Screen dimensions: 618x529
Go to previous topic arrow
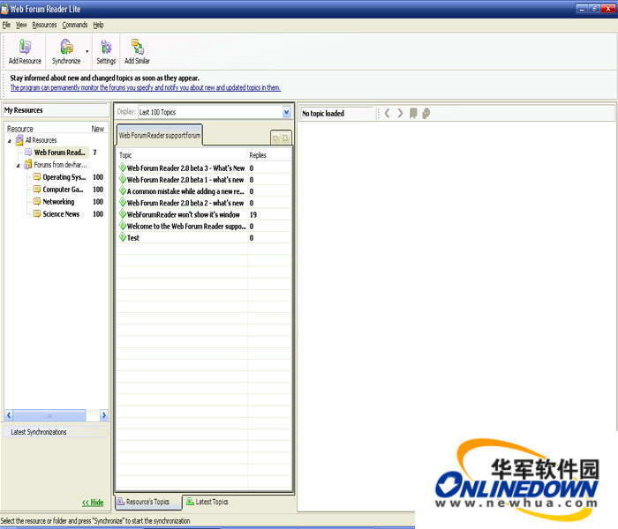pos(387,114)
